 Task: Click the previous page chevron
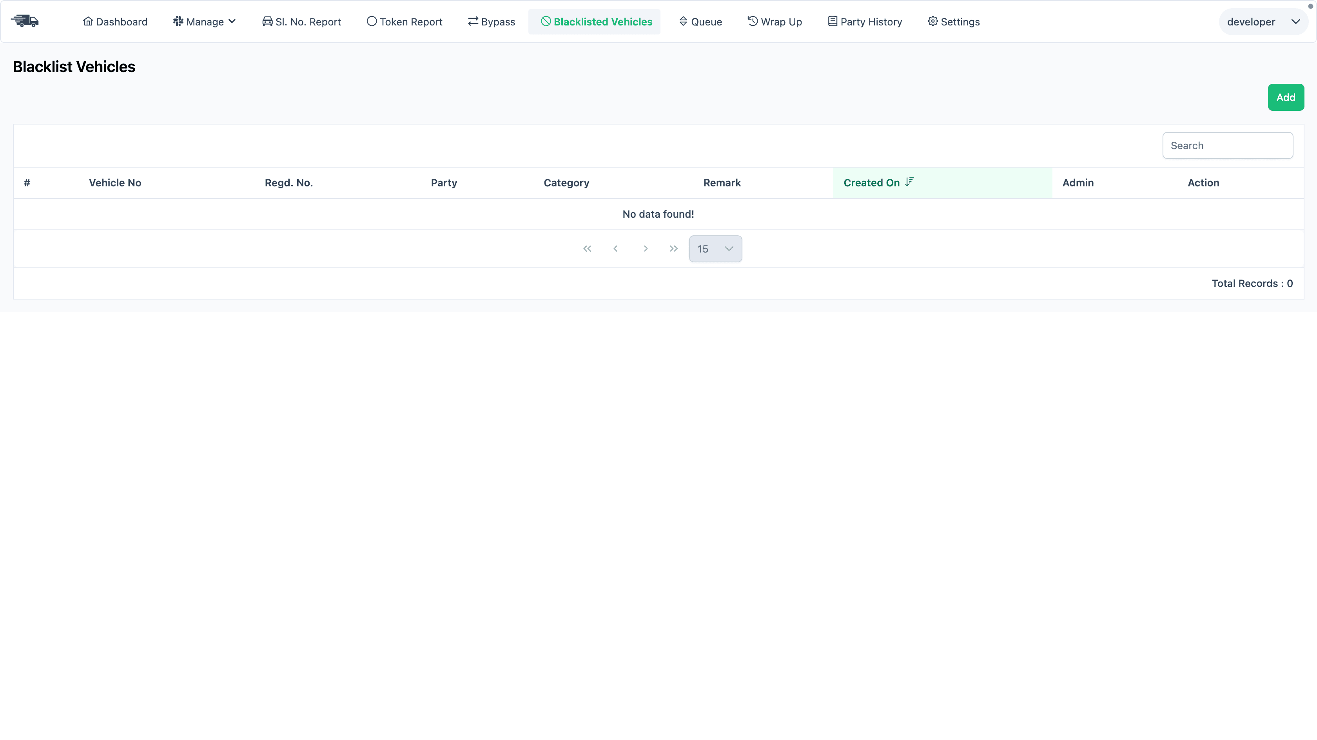(615, 249)
